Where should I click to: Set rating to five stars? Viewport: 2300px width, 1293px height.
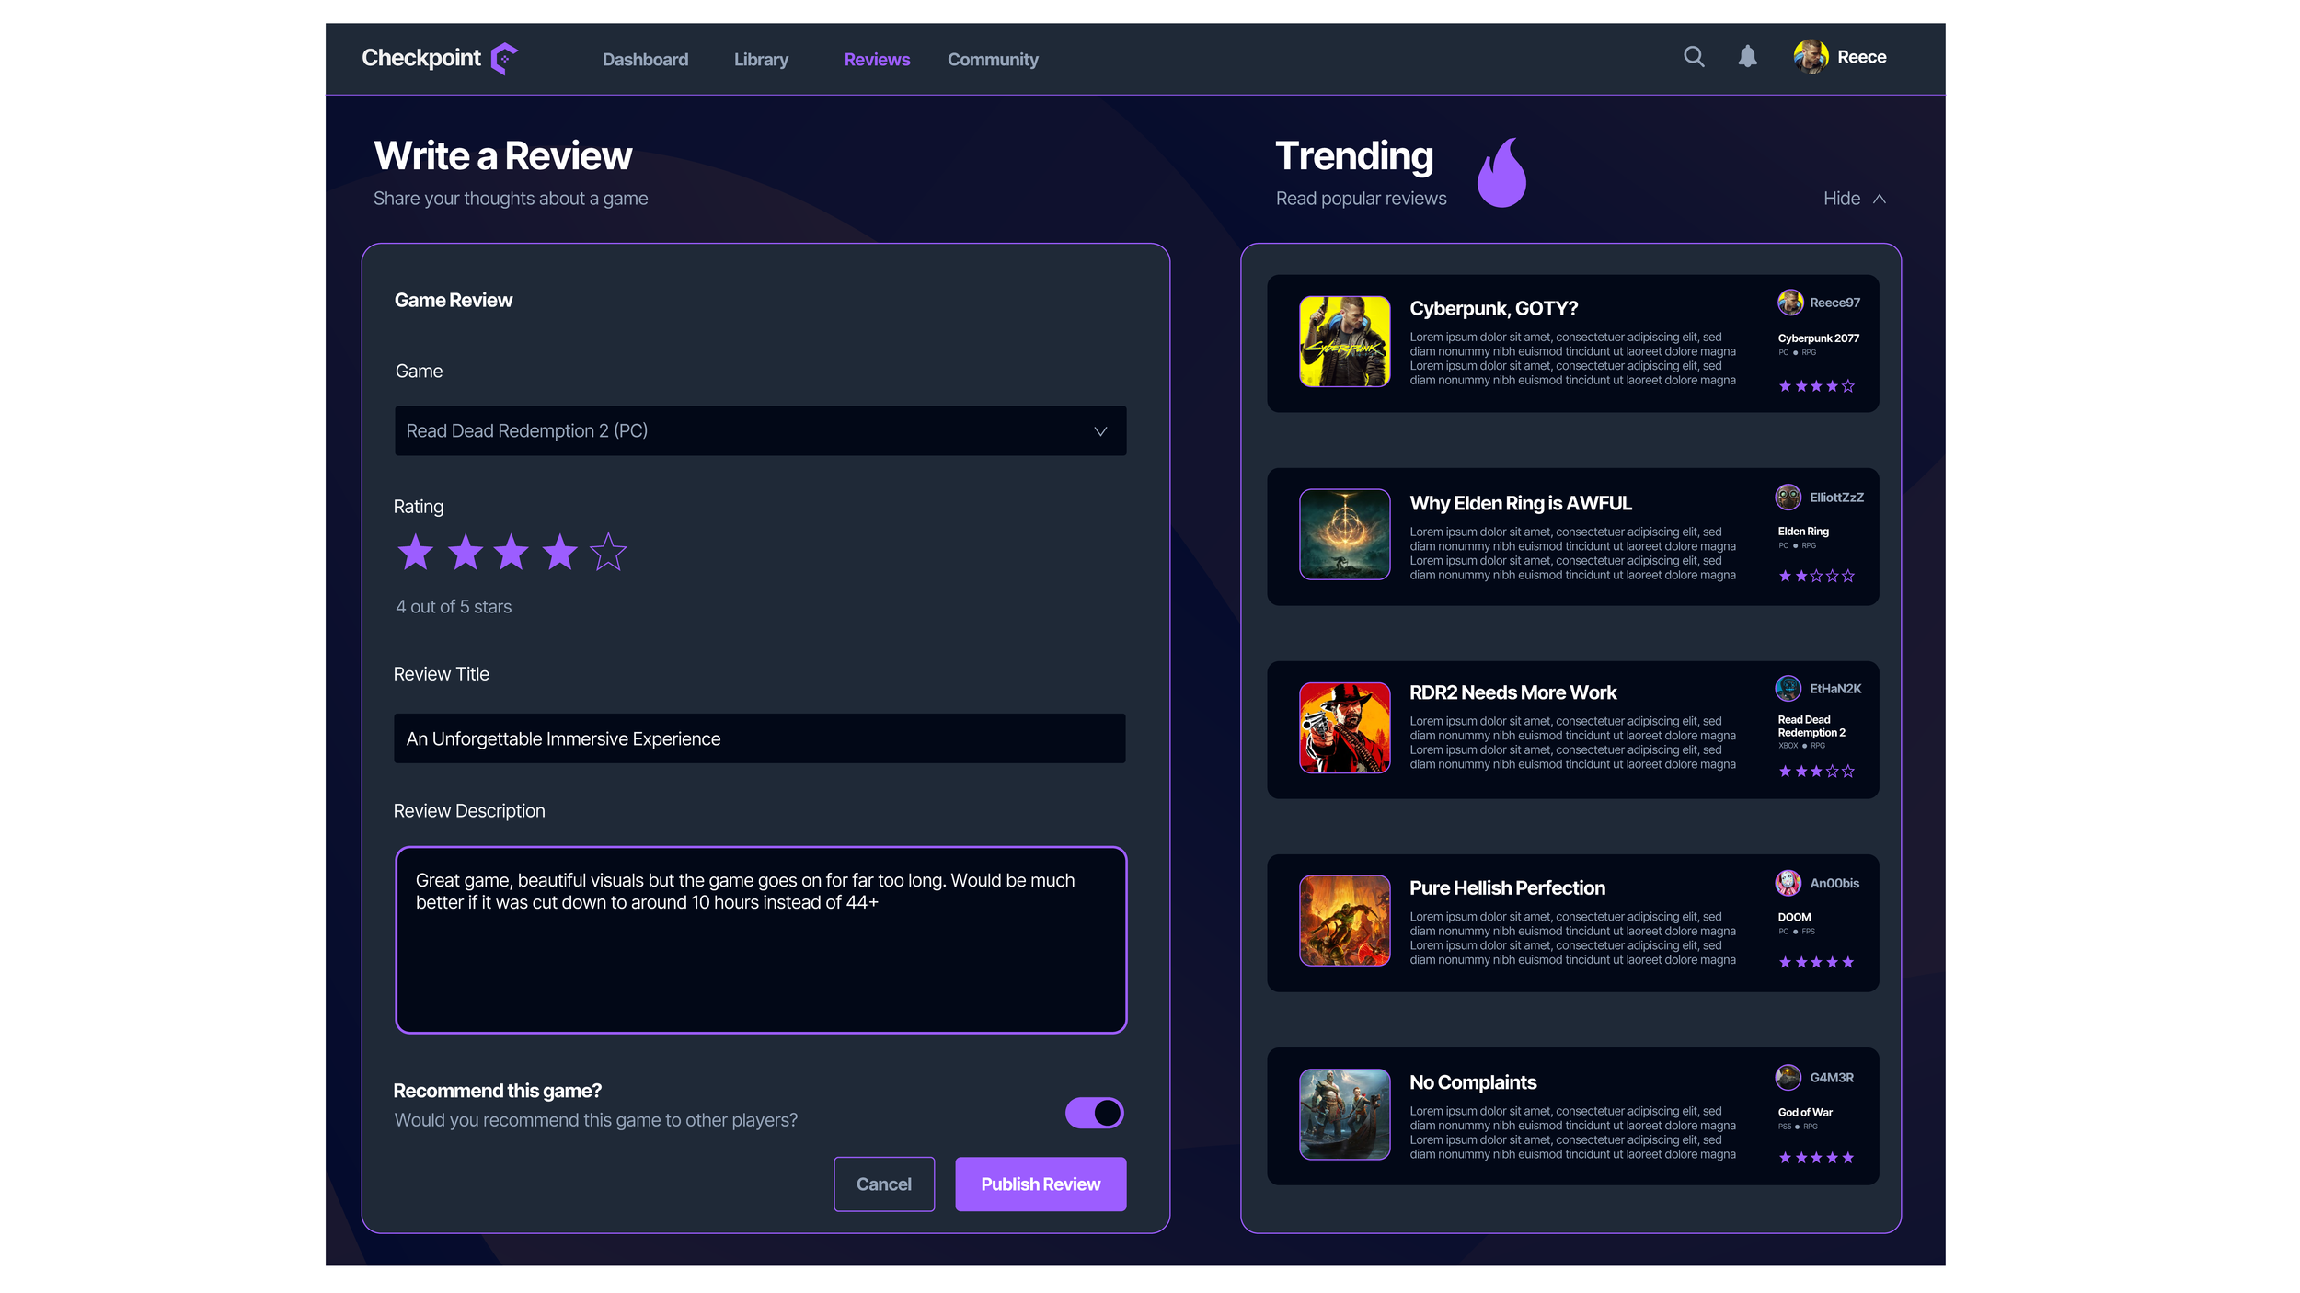tap(608, 553)
